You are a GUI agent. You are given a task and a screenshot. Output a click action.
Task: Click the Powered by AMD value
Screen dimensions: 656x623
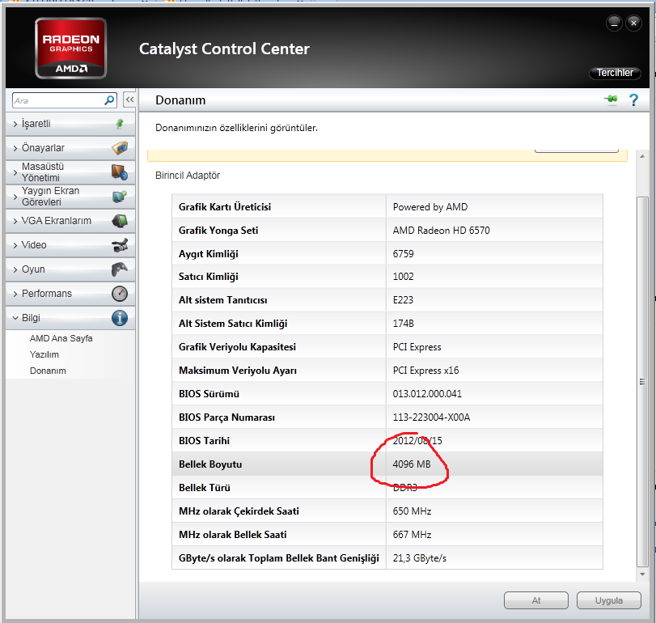point(430,206)
